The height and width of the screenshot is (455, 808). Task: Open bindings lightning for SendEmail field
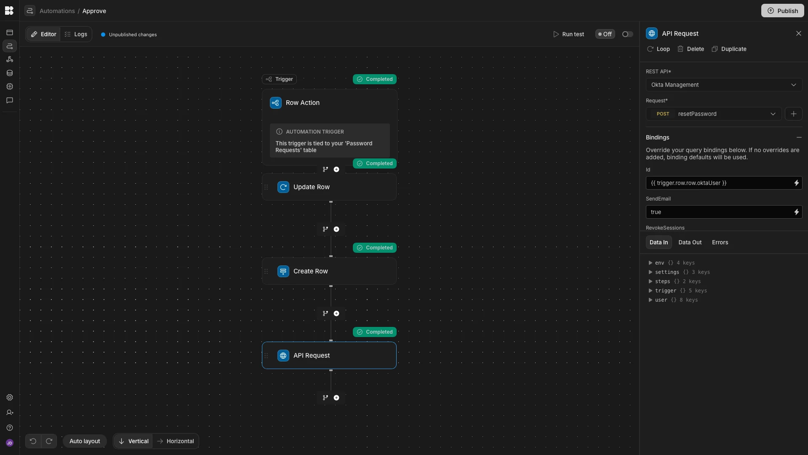pos(796,212)
